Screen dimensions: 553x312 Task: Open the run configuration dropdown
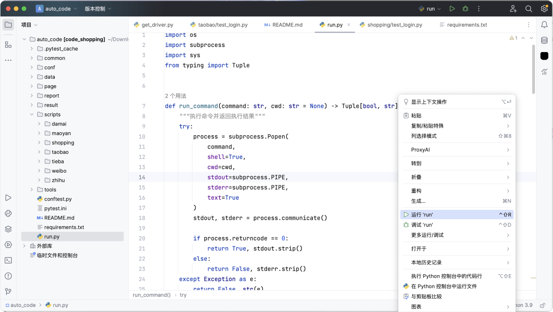pyautogui.click(x=430, y=9)
